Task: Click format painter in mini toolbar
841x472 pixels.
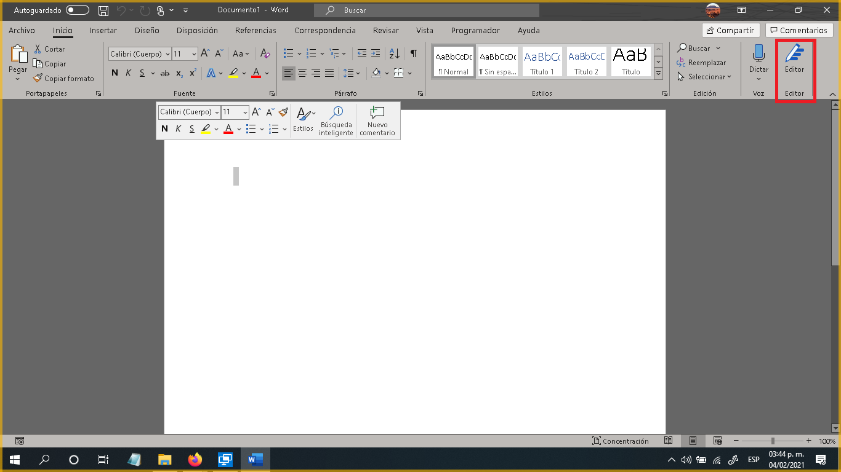Action: pyautogui.click(x=283, y=112)
